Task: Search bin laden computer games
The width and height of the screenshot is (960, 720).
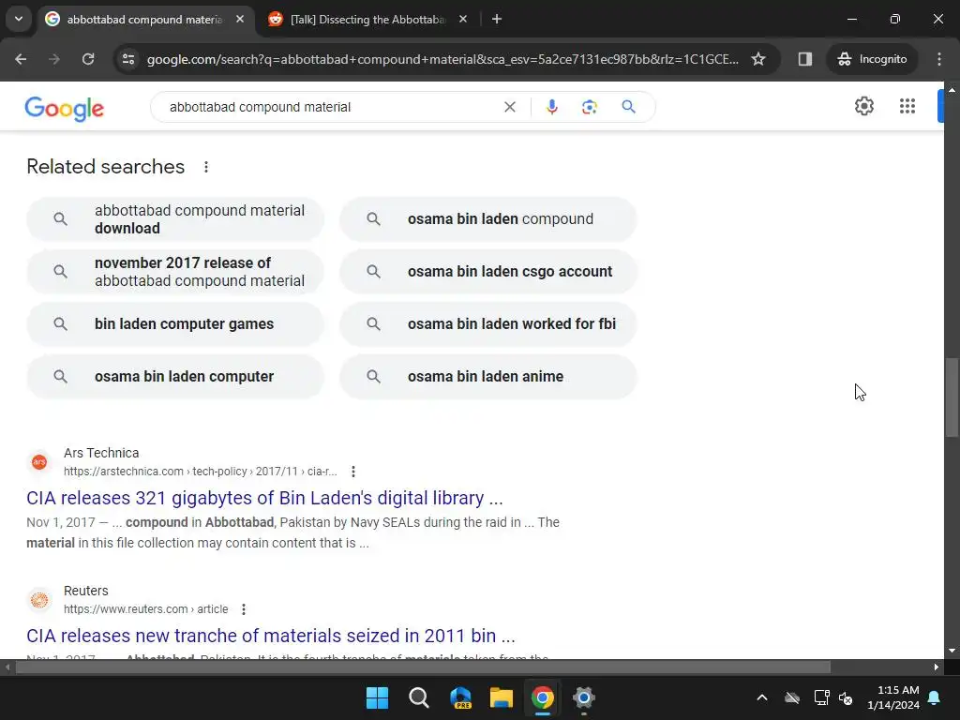Action: [x=175, y=323]
